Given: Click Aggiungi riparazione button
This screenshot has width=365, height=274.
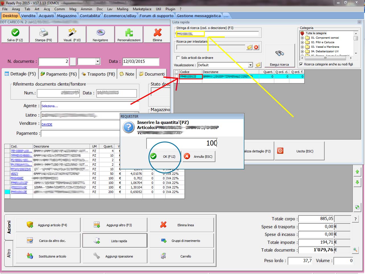Looking at the screenshot, I should click(x=115, y=256).
